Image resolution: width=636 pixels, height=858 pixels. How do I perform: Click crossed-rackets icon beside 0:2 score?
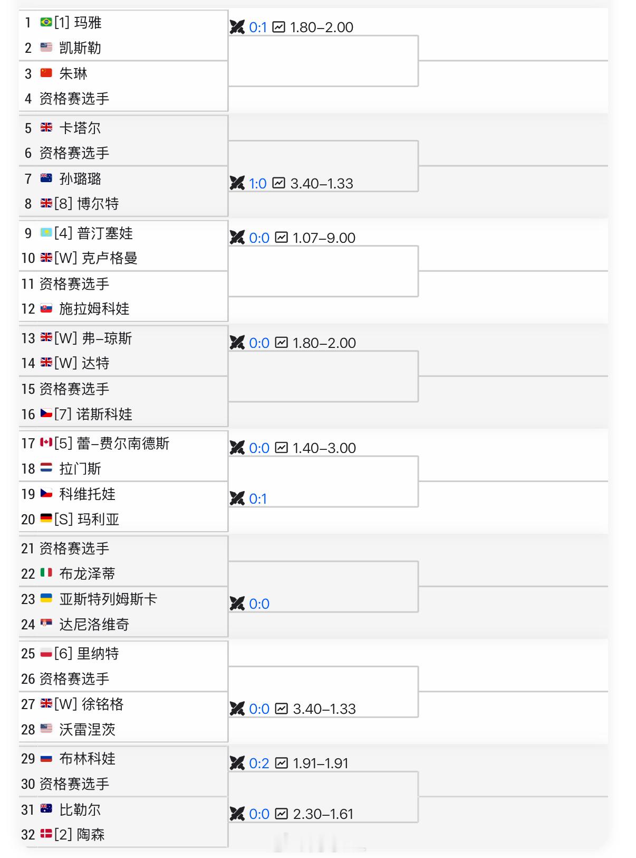(237, 763)
